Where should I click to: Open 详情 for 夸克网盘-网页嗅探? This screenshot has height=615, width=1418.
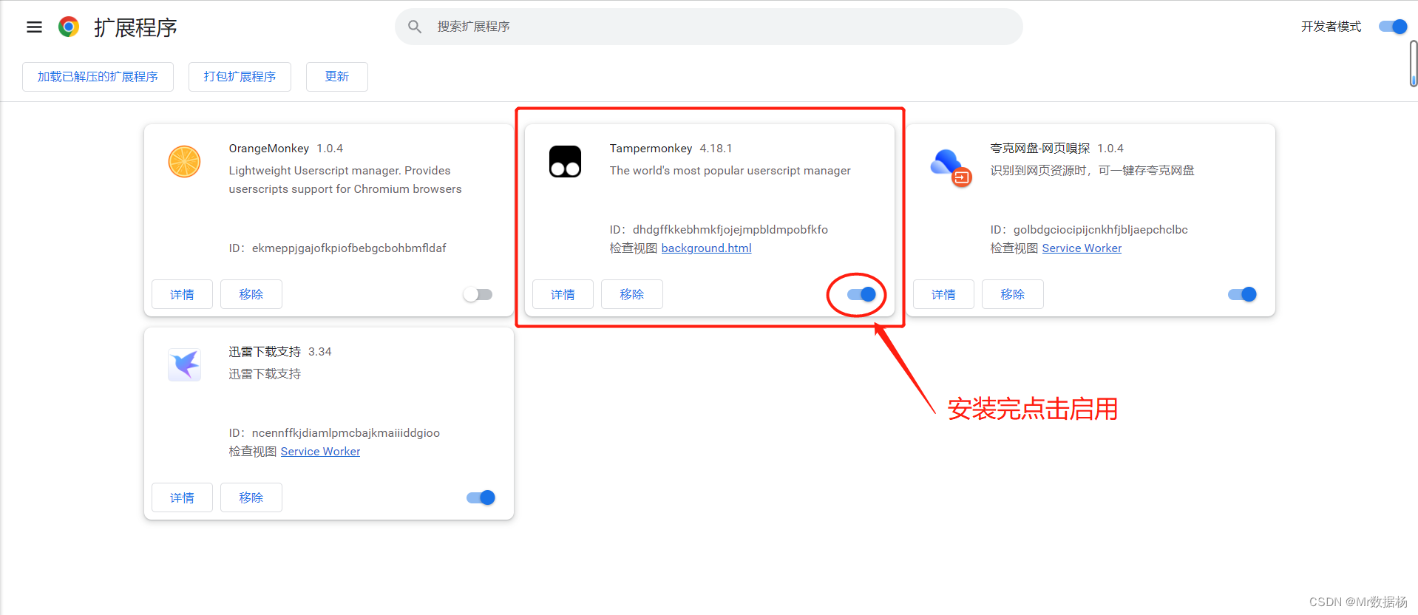pos(943,294)
